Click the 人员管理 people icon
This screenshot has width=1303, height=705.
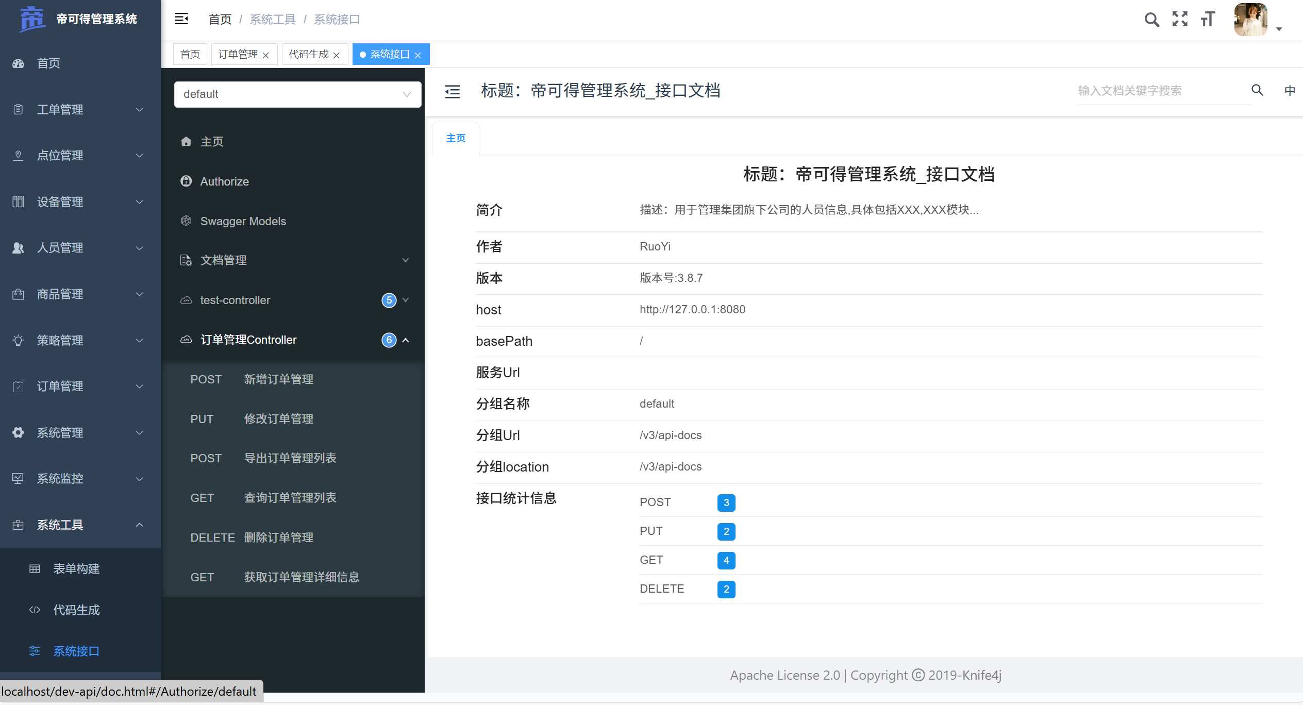point(18,248)
